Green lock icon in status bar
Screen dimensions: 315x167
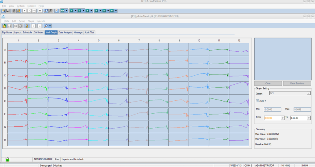pyautogui.click(x=7, y=160)
